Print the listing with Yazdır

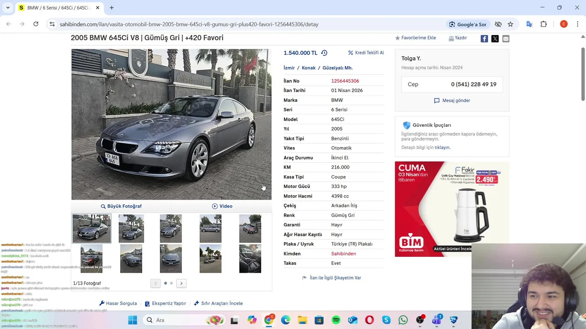click(x=458, y=38)
